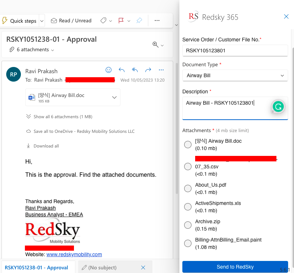Open the Quick steps dropdown arrow

tap(42, 21)
